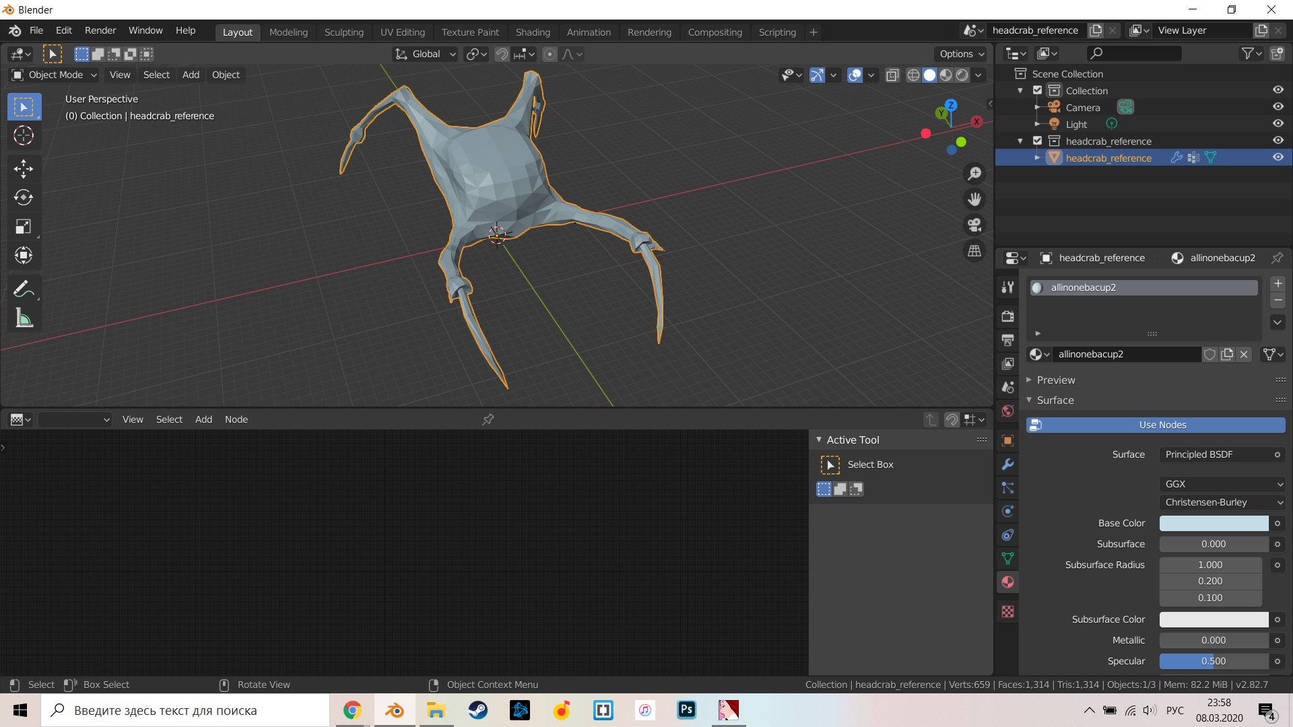Switch perspective/orthographic grid icon

974,250
